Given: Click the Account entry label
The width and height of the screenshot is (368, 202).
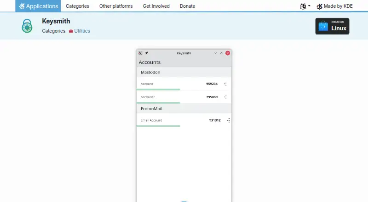Looking at the screenshot, I should click(147, 84).
